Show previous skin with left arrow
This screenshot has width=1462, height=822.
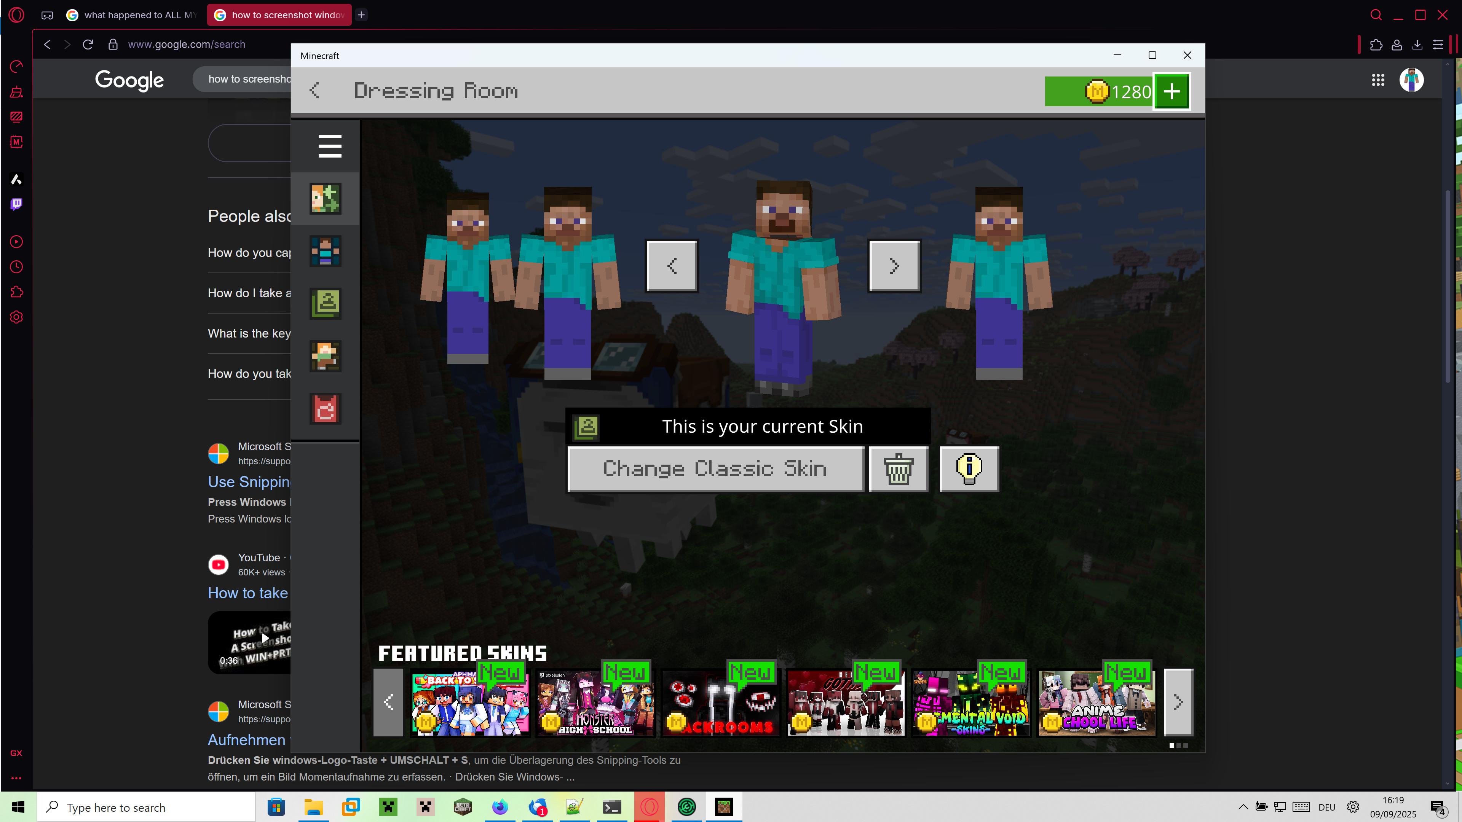pos(672,266)
